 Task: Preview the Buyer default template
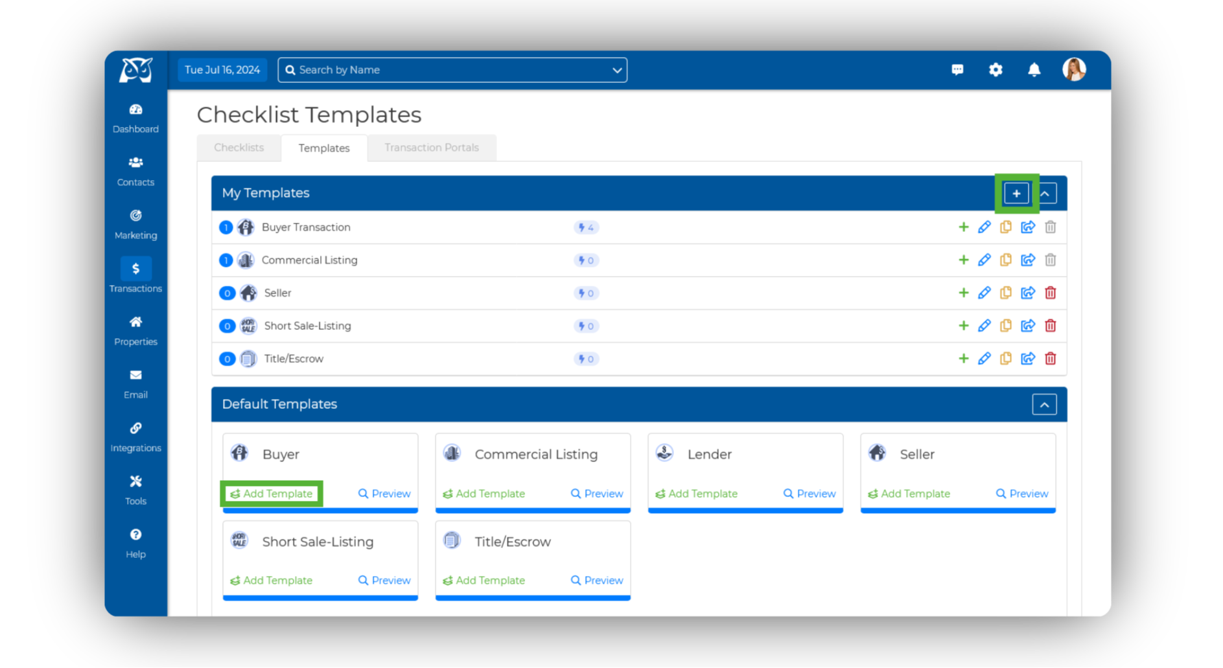(384, 494)
